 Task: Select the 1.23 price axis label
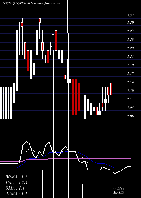coord(130,48)
